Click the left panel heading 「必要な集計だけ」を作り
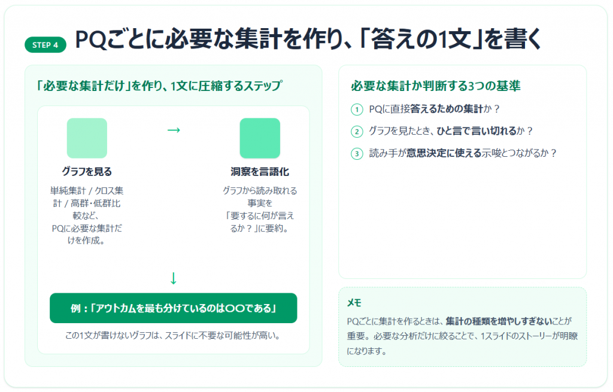 [158, 85]
